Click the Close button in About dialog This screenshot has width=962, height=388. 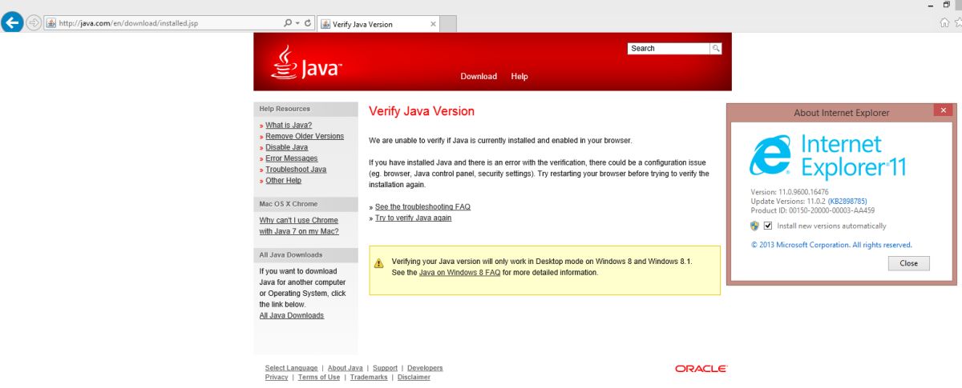[x=909, y=263]
